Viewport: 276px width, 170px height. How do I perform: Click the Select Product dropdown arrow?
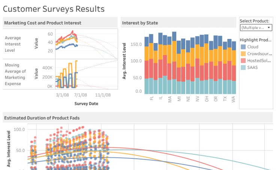tap(269, 28)
